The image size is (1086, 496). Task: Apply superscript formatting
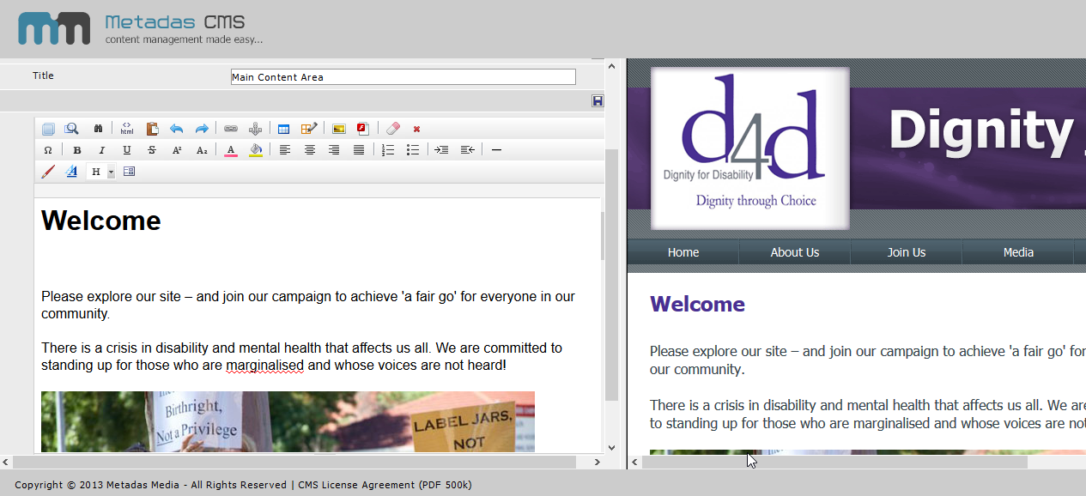(x=177, y=149)
